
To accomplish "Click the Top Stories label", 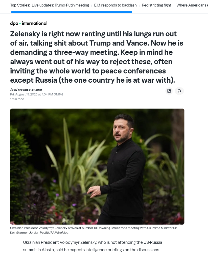I will point(20,5).
